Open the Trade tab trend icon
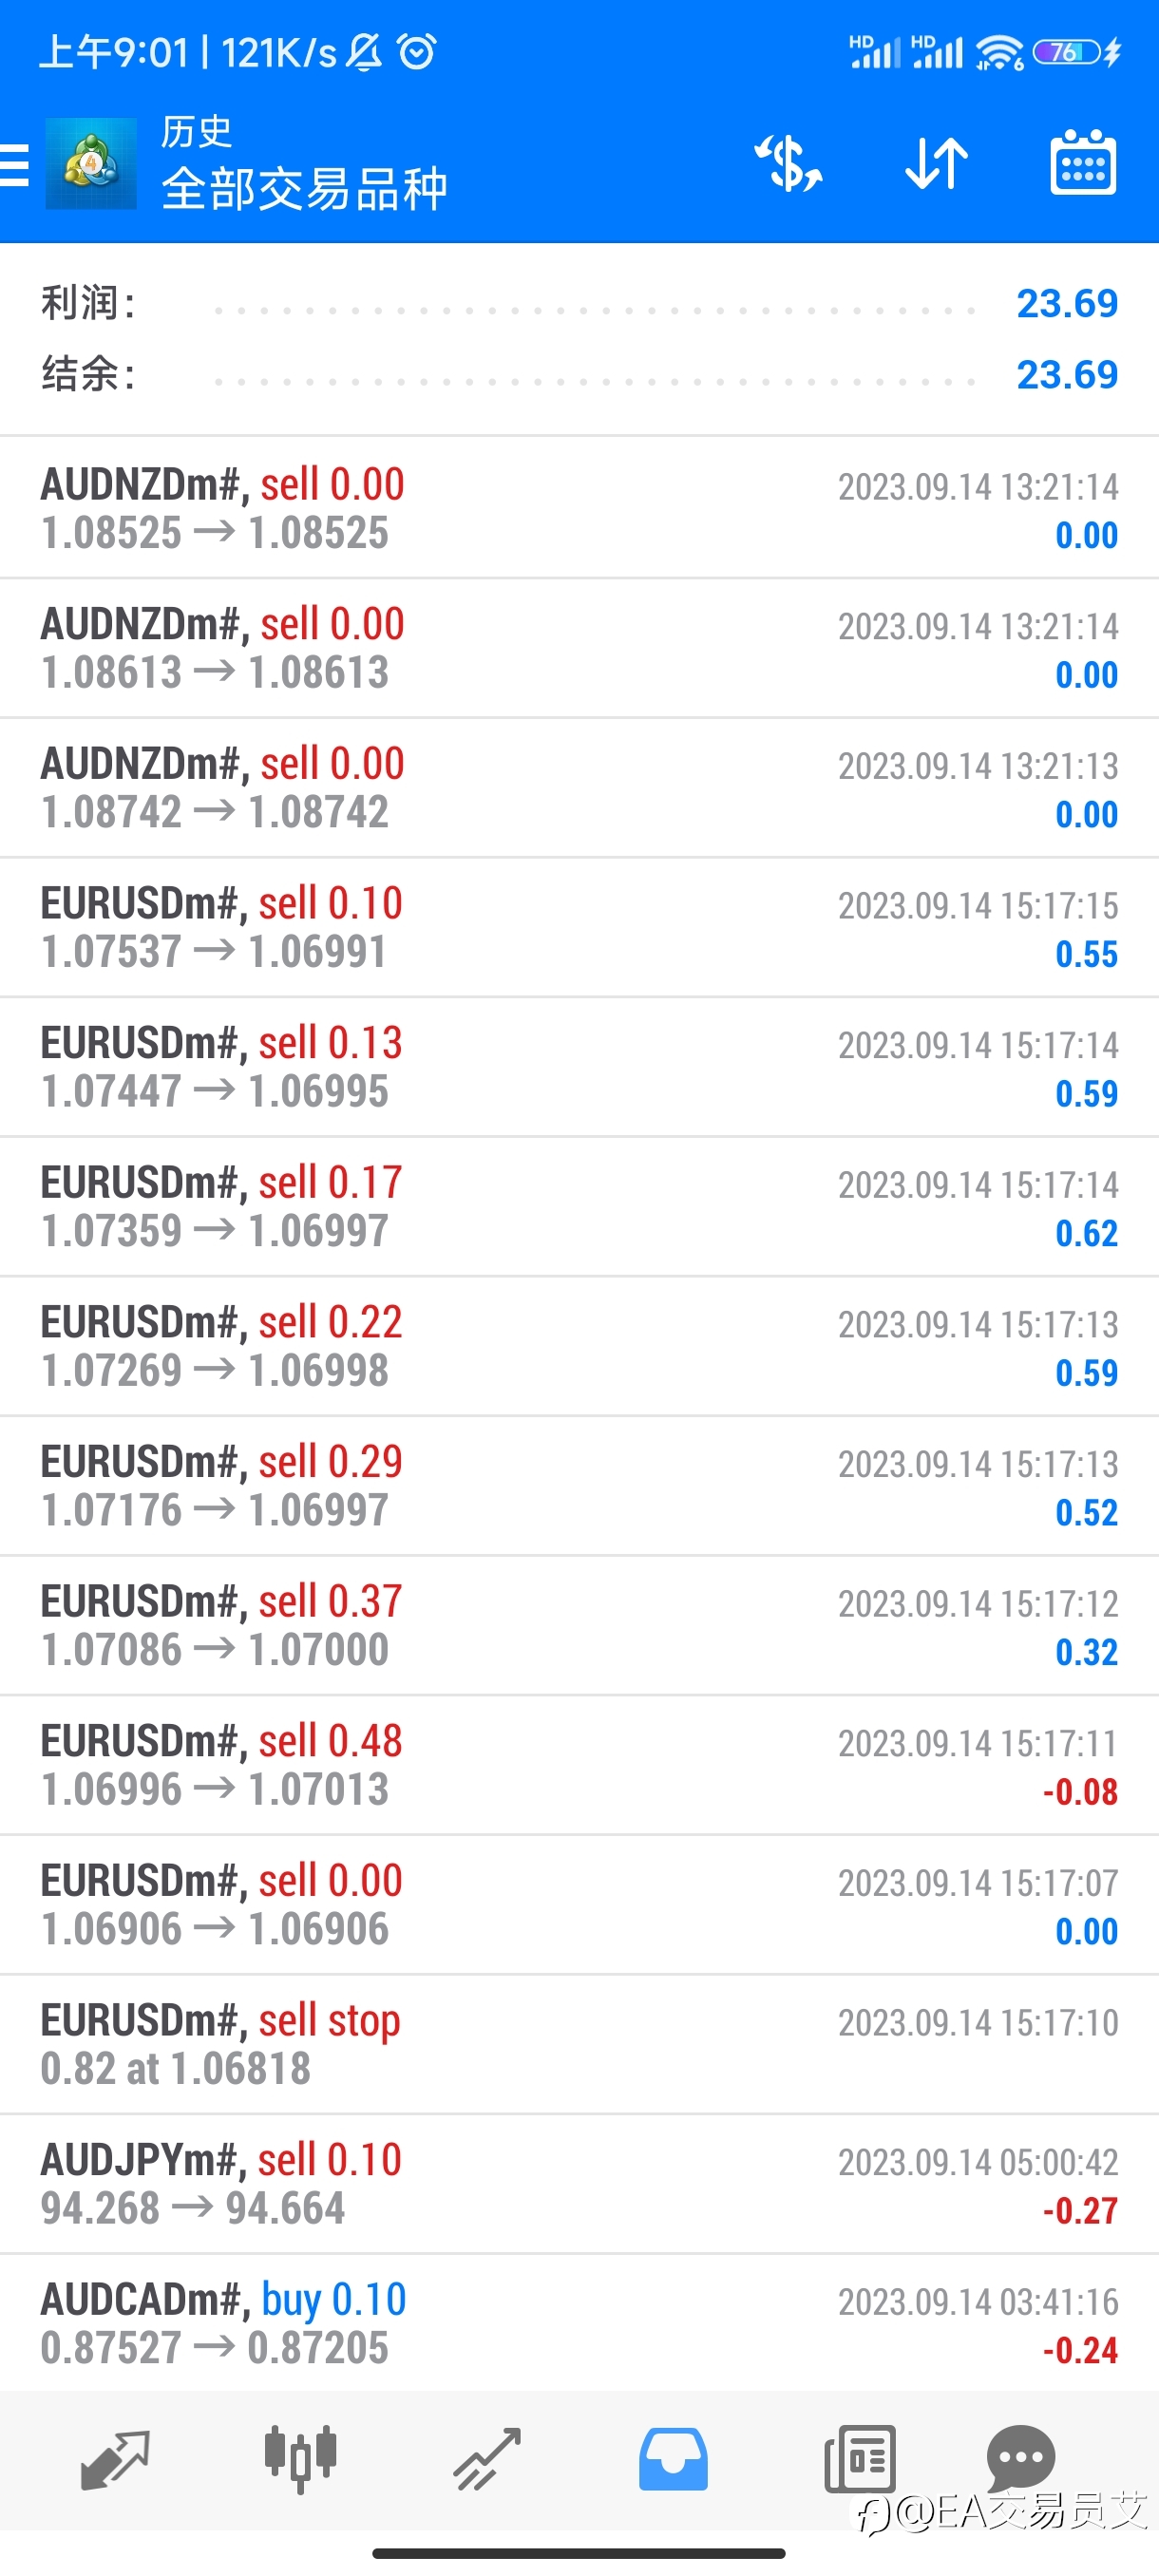The width and height of the screenshot is (1159, 2576). [487, 2459]
